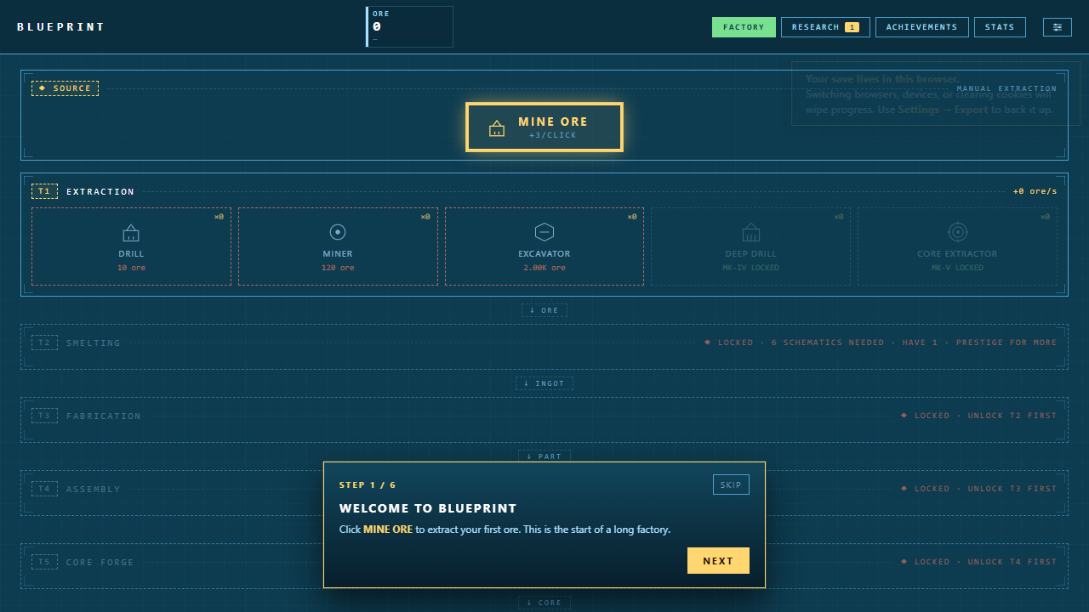Click the Excavator 2.00K ore price
Image resolution: width=1089 pixels, height=612 pixels.
544,268
